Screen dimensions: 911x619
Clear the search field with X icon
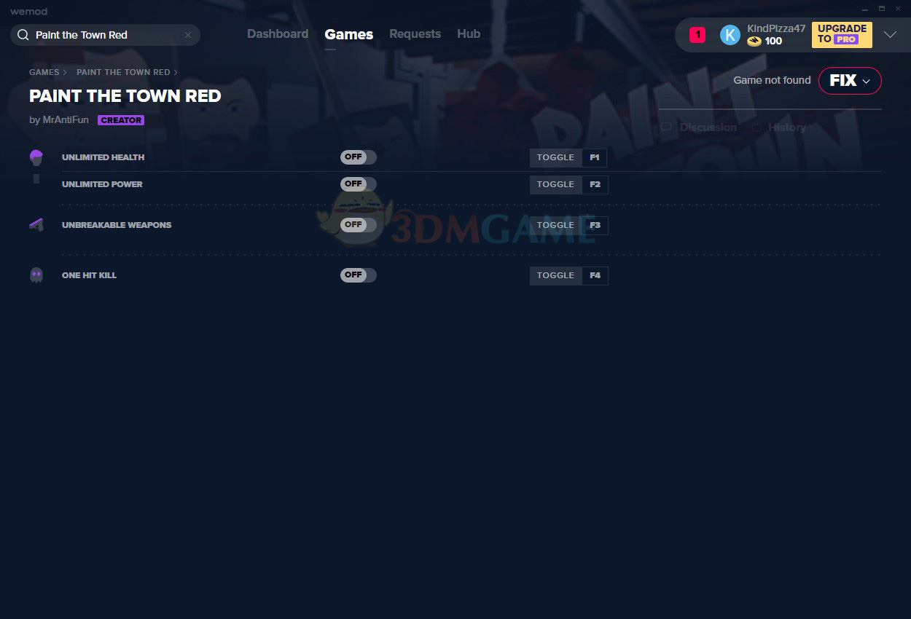click(188, 35)
